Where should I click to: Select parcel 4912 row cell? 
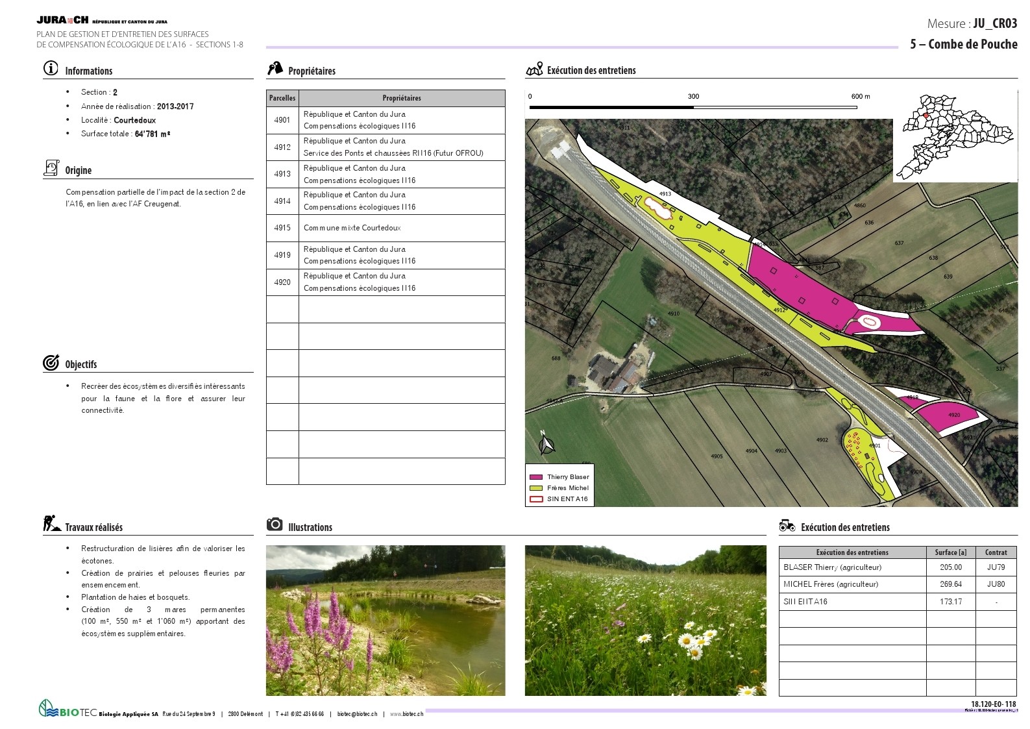click(282, 147)
